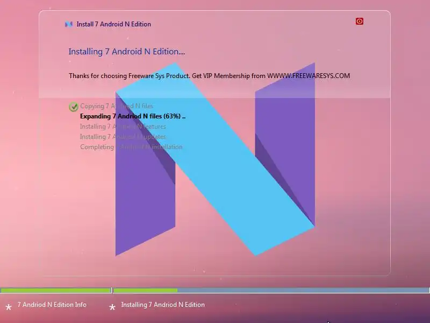This screenshot has width=430, height=323.
Task: Click the star beside '7 Andriod N Edition Info'
Action: click(x=9, y=307)
